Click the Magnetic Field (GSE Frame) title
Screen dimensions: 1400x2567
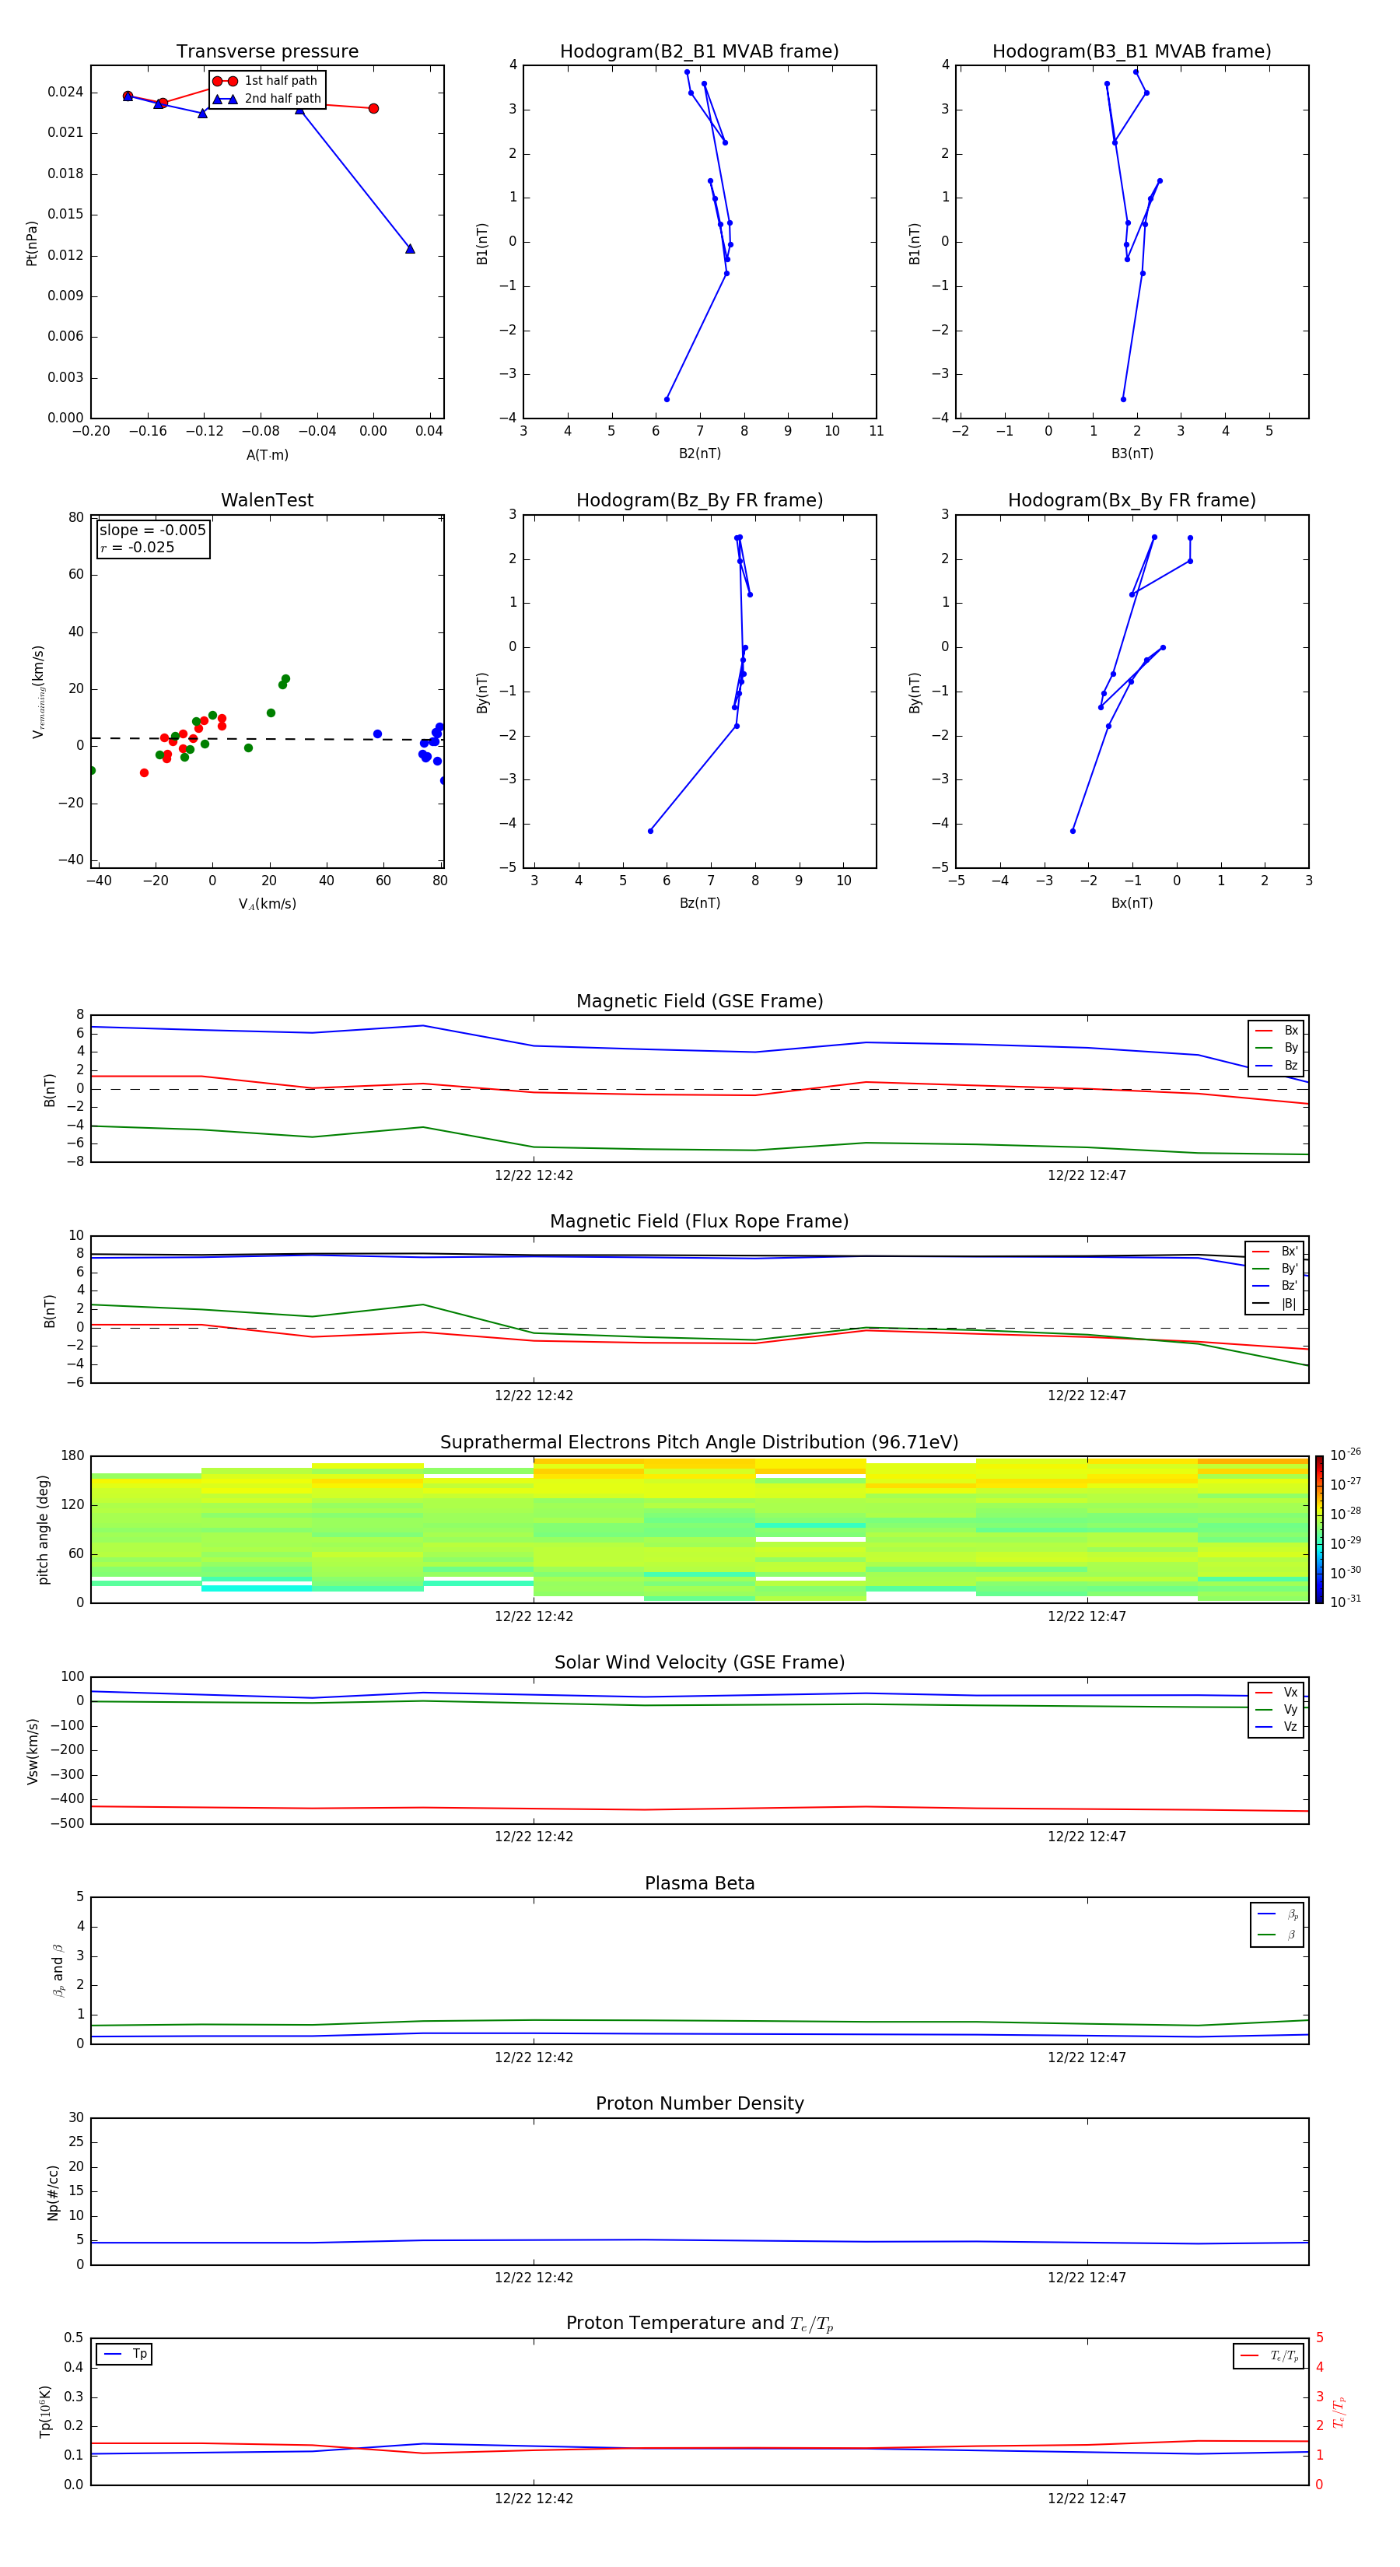pos(699,1001)
